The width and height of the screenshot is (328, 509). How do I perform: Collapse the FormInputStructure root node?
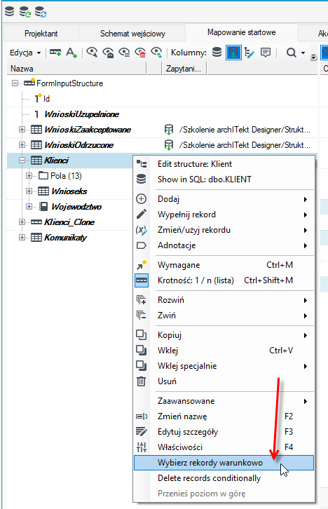pos(15,83)
